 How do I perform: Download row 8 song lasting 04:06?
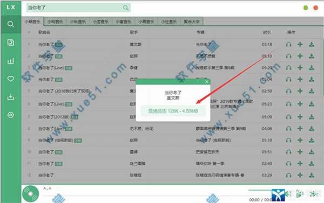click(312, 129)
